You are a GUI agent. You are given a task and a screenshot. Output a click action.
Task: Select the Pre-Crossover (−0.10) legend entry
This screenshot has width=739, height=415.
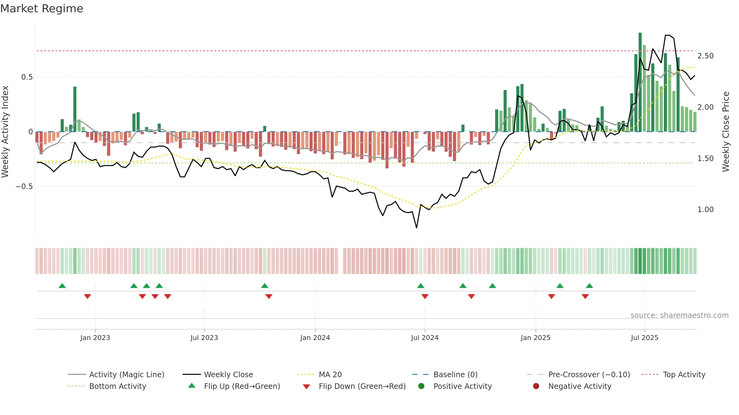(x=578, y=374)
